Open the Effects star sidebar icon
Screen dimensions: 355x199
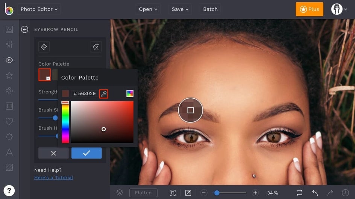[x=9, y=75]
